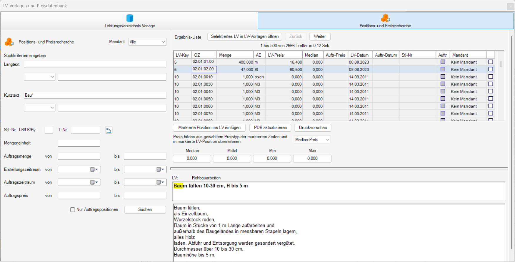Click Selektiertes LV in LV-Vorlagen öffnen

(x=245, y=37)
